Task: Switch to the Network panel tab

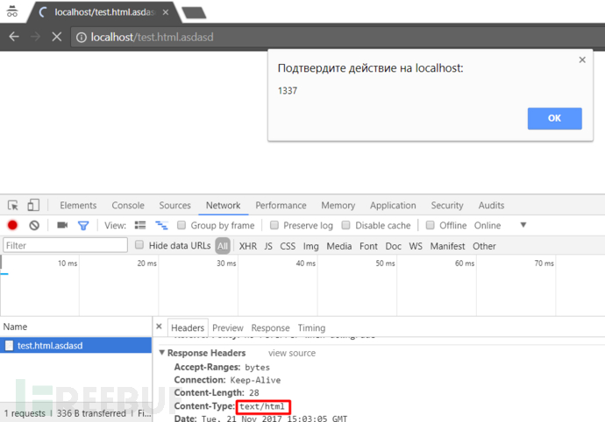Action: 223,206
